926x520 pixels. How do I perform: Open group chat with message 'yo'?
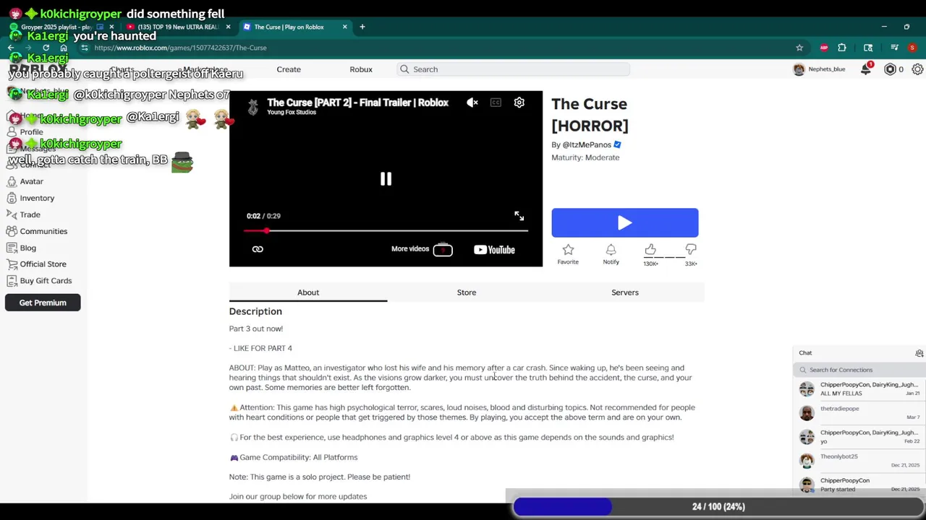(859, 437)
